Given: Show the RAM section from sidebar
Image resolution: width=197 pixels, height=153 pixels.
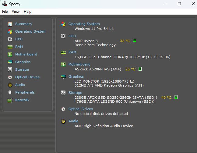Looking at the screenshot, I should 19,47.
